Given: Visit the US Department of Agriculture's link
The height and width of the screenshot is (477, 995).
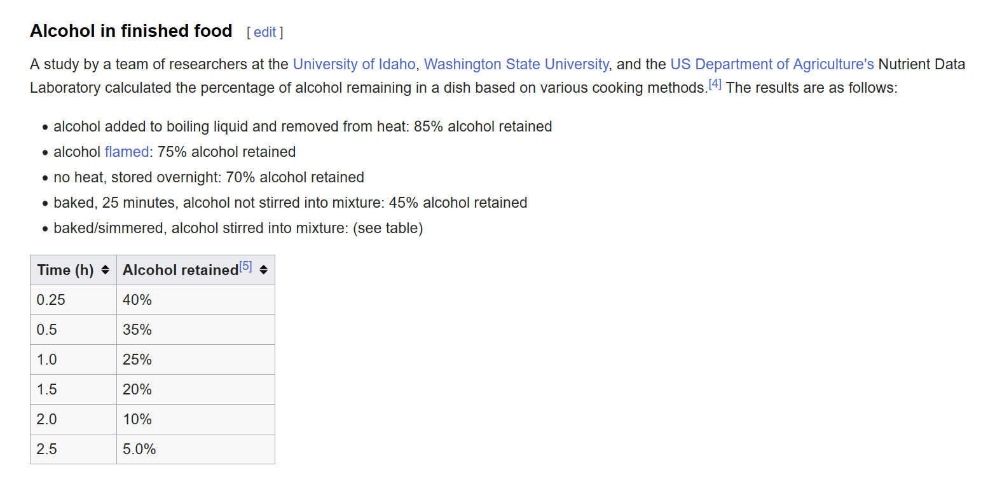Looking at the screenshot, I should [x=772, y=64].
